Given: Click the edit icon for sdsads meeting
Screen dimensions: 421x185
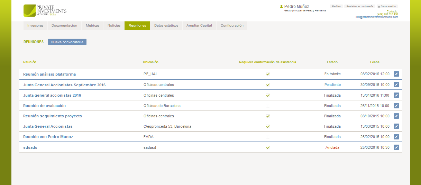Looking at the screenshot, I should pos(396,147).
